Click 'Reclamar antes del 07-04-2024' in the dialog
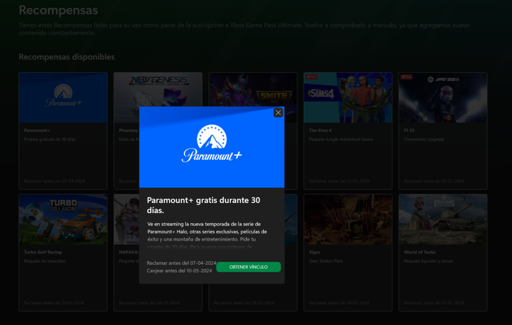Screen dimensions: 512x325 click(x=182, y=263)
